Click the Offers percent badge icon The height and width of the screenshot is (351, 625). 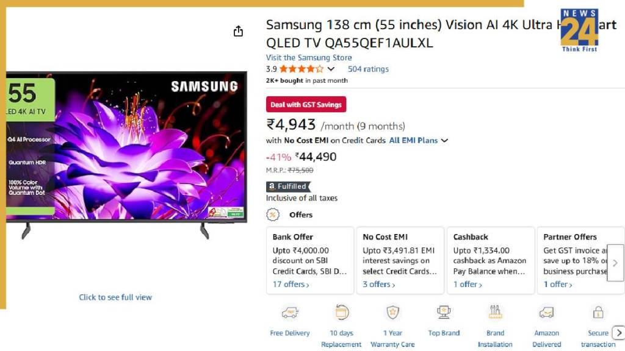coord(273,214)
